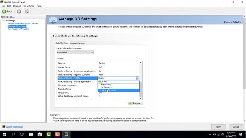Select Adjust image settings with preview
The image size is (246, 138).
23,23
